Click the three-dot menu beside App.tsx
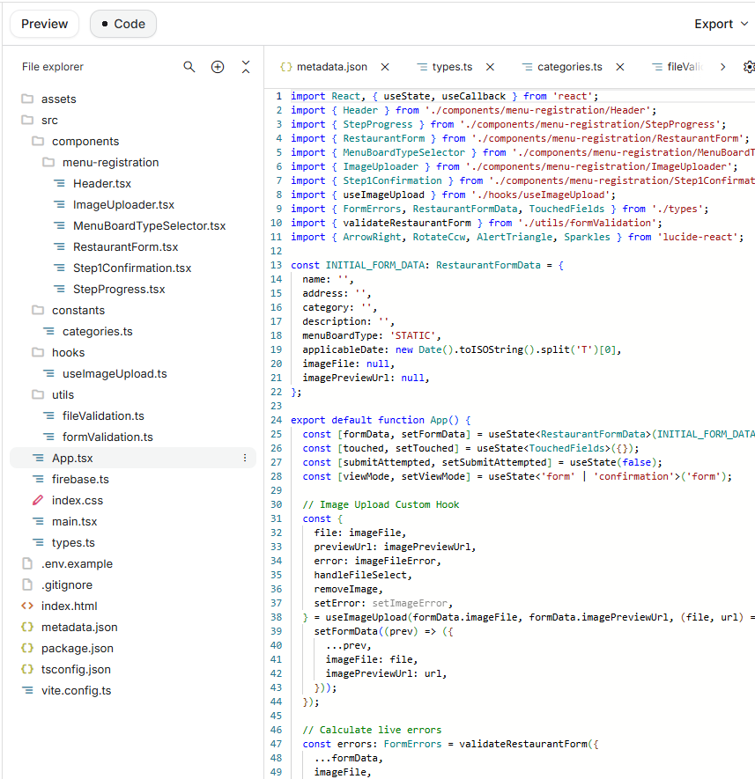This screenshot has width=755, height=779. tap(245, 458)
